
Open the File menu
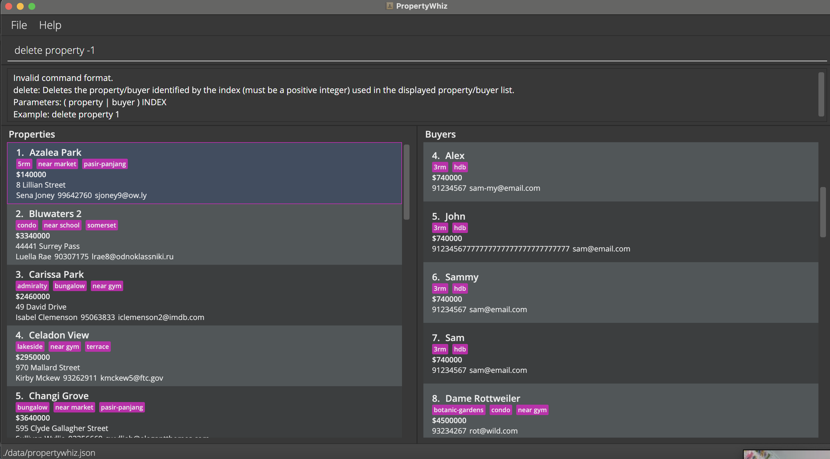tap(19, 25)
